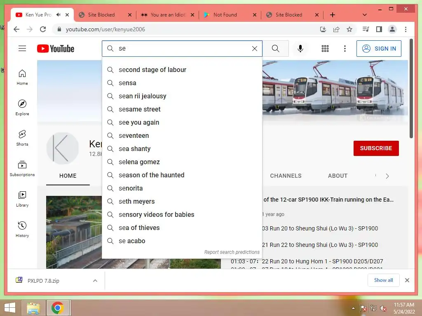Open Chrome profile avatar
Image resolution: width=422 pixels, height=316 pixels.
(392, 29)
